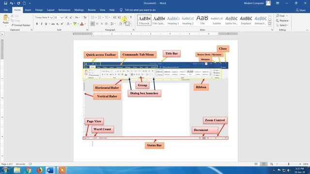Align text to the left
This screenshot has width=310, height=174.
93,24
